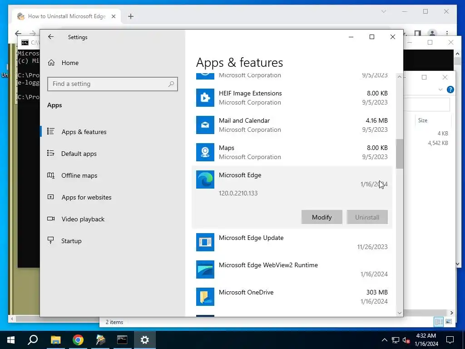Open Apps for websites section
The height and width of the screenshot is (349, 465).
[x=86, y=197]
